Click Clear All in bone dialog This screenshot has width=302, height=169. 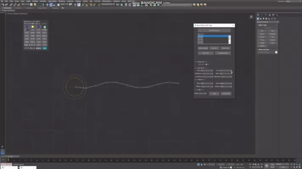point(214,48)
